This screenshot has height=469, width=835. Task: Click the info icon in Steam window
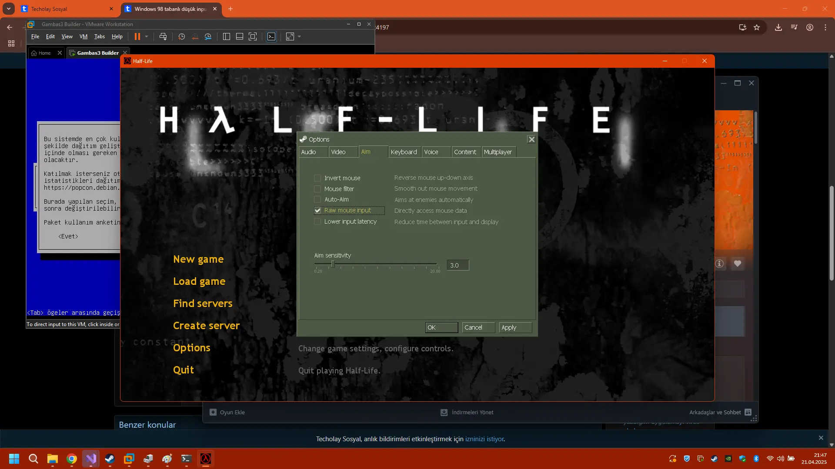tap(720, 264)
